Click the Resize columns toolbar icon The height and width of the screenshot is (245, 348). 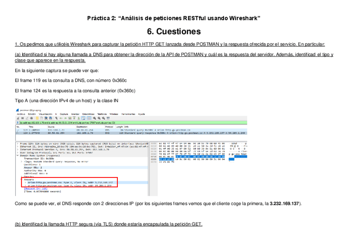[x=108, y=118]
